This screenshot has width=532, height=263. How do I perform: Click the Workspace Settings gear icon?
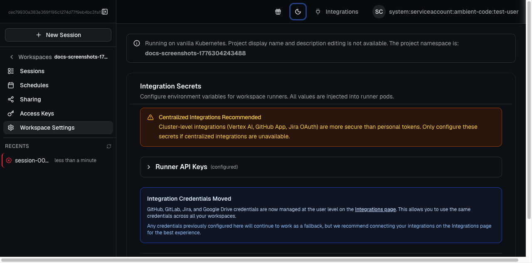11,128
